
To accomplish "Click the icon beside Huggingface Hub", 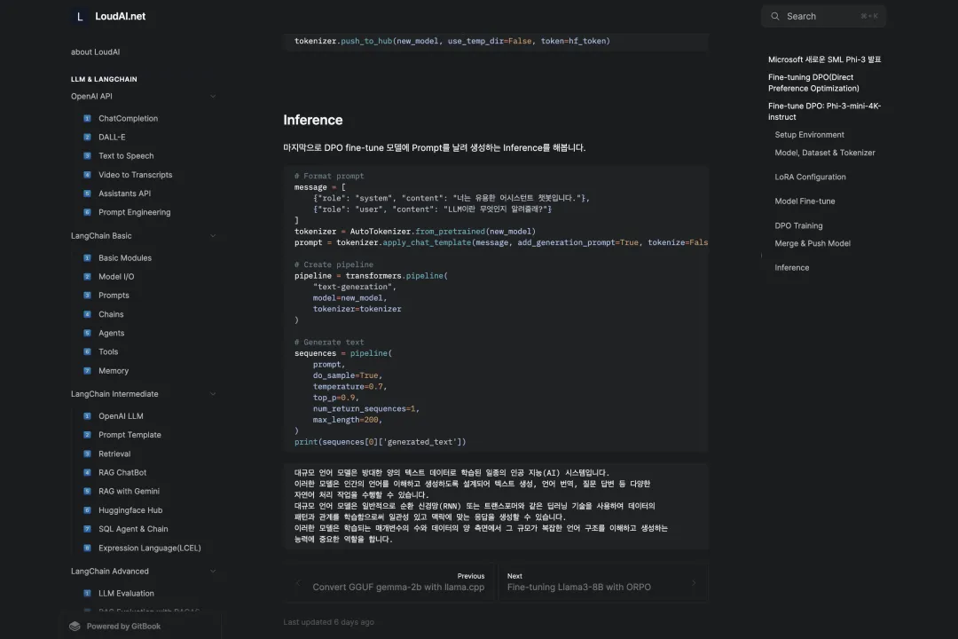I will tap(87, 510).
